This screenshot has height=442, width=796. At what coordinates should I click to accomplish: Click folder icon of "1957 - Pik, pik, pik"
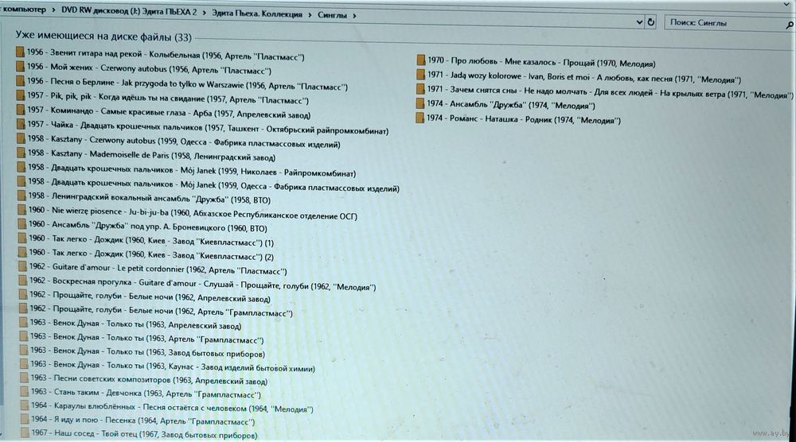tap(20, 95)
